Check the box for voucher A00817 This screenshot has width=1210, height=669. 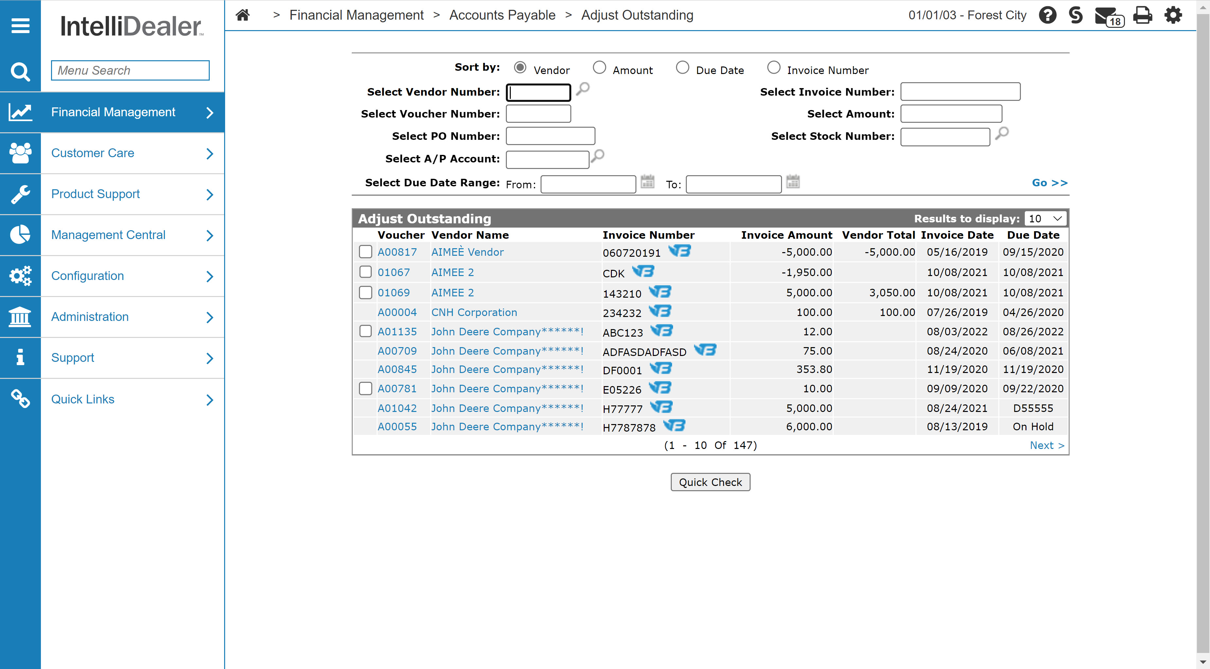365,252
